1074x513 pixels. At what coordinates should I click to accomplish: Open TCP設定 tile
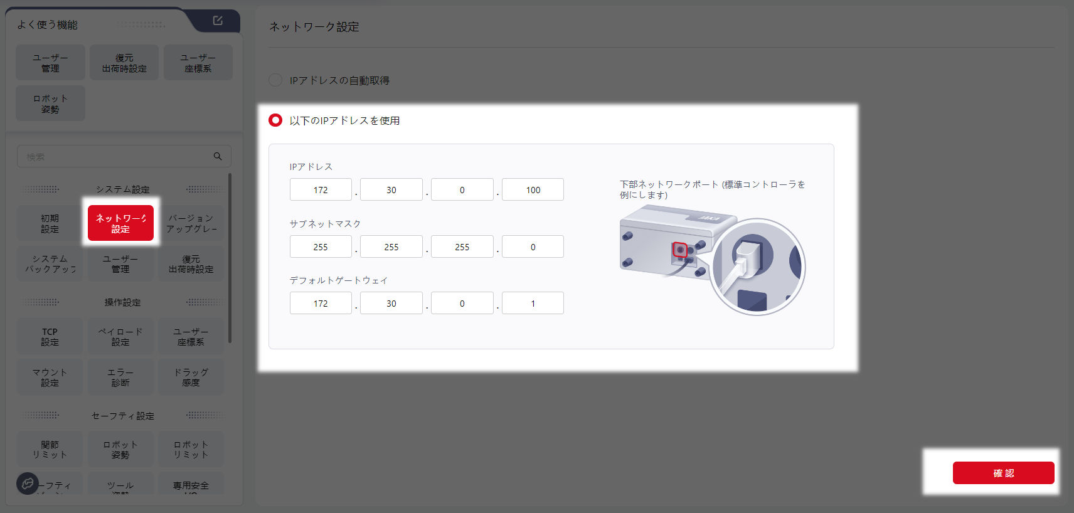point(50,337)
